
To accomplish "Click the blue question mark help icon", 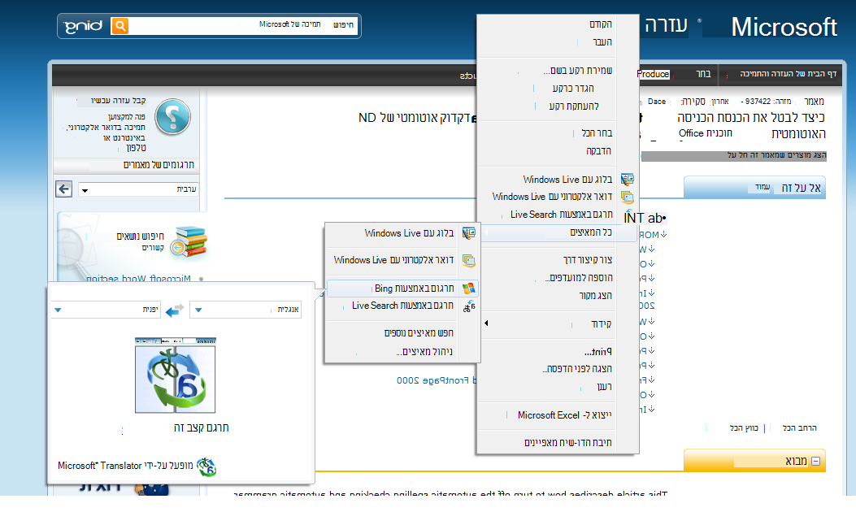I will pos(172,117).
